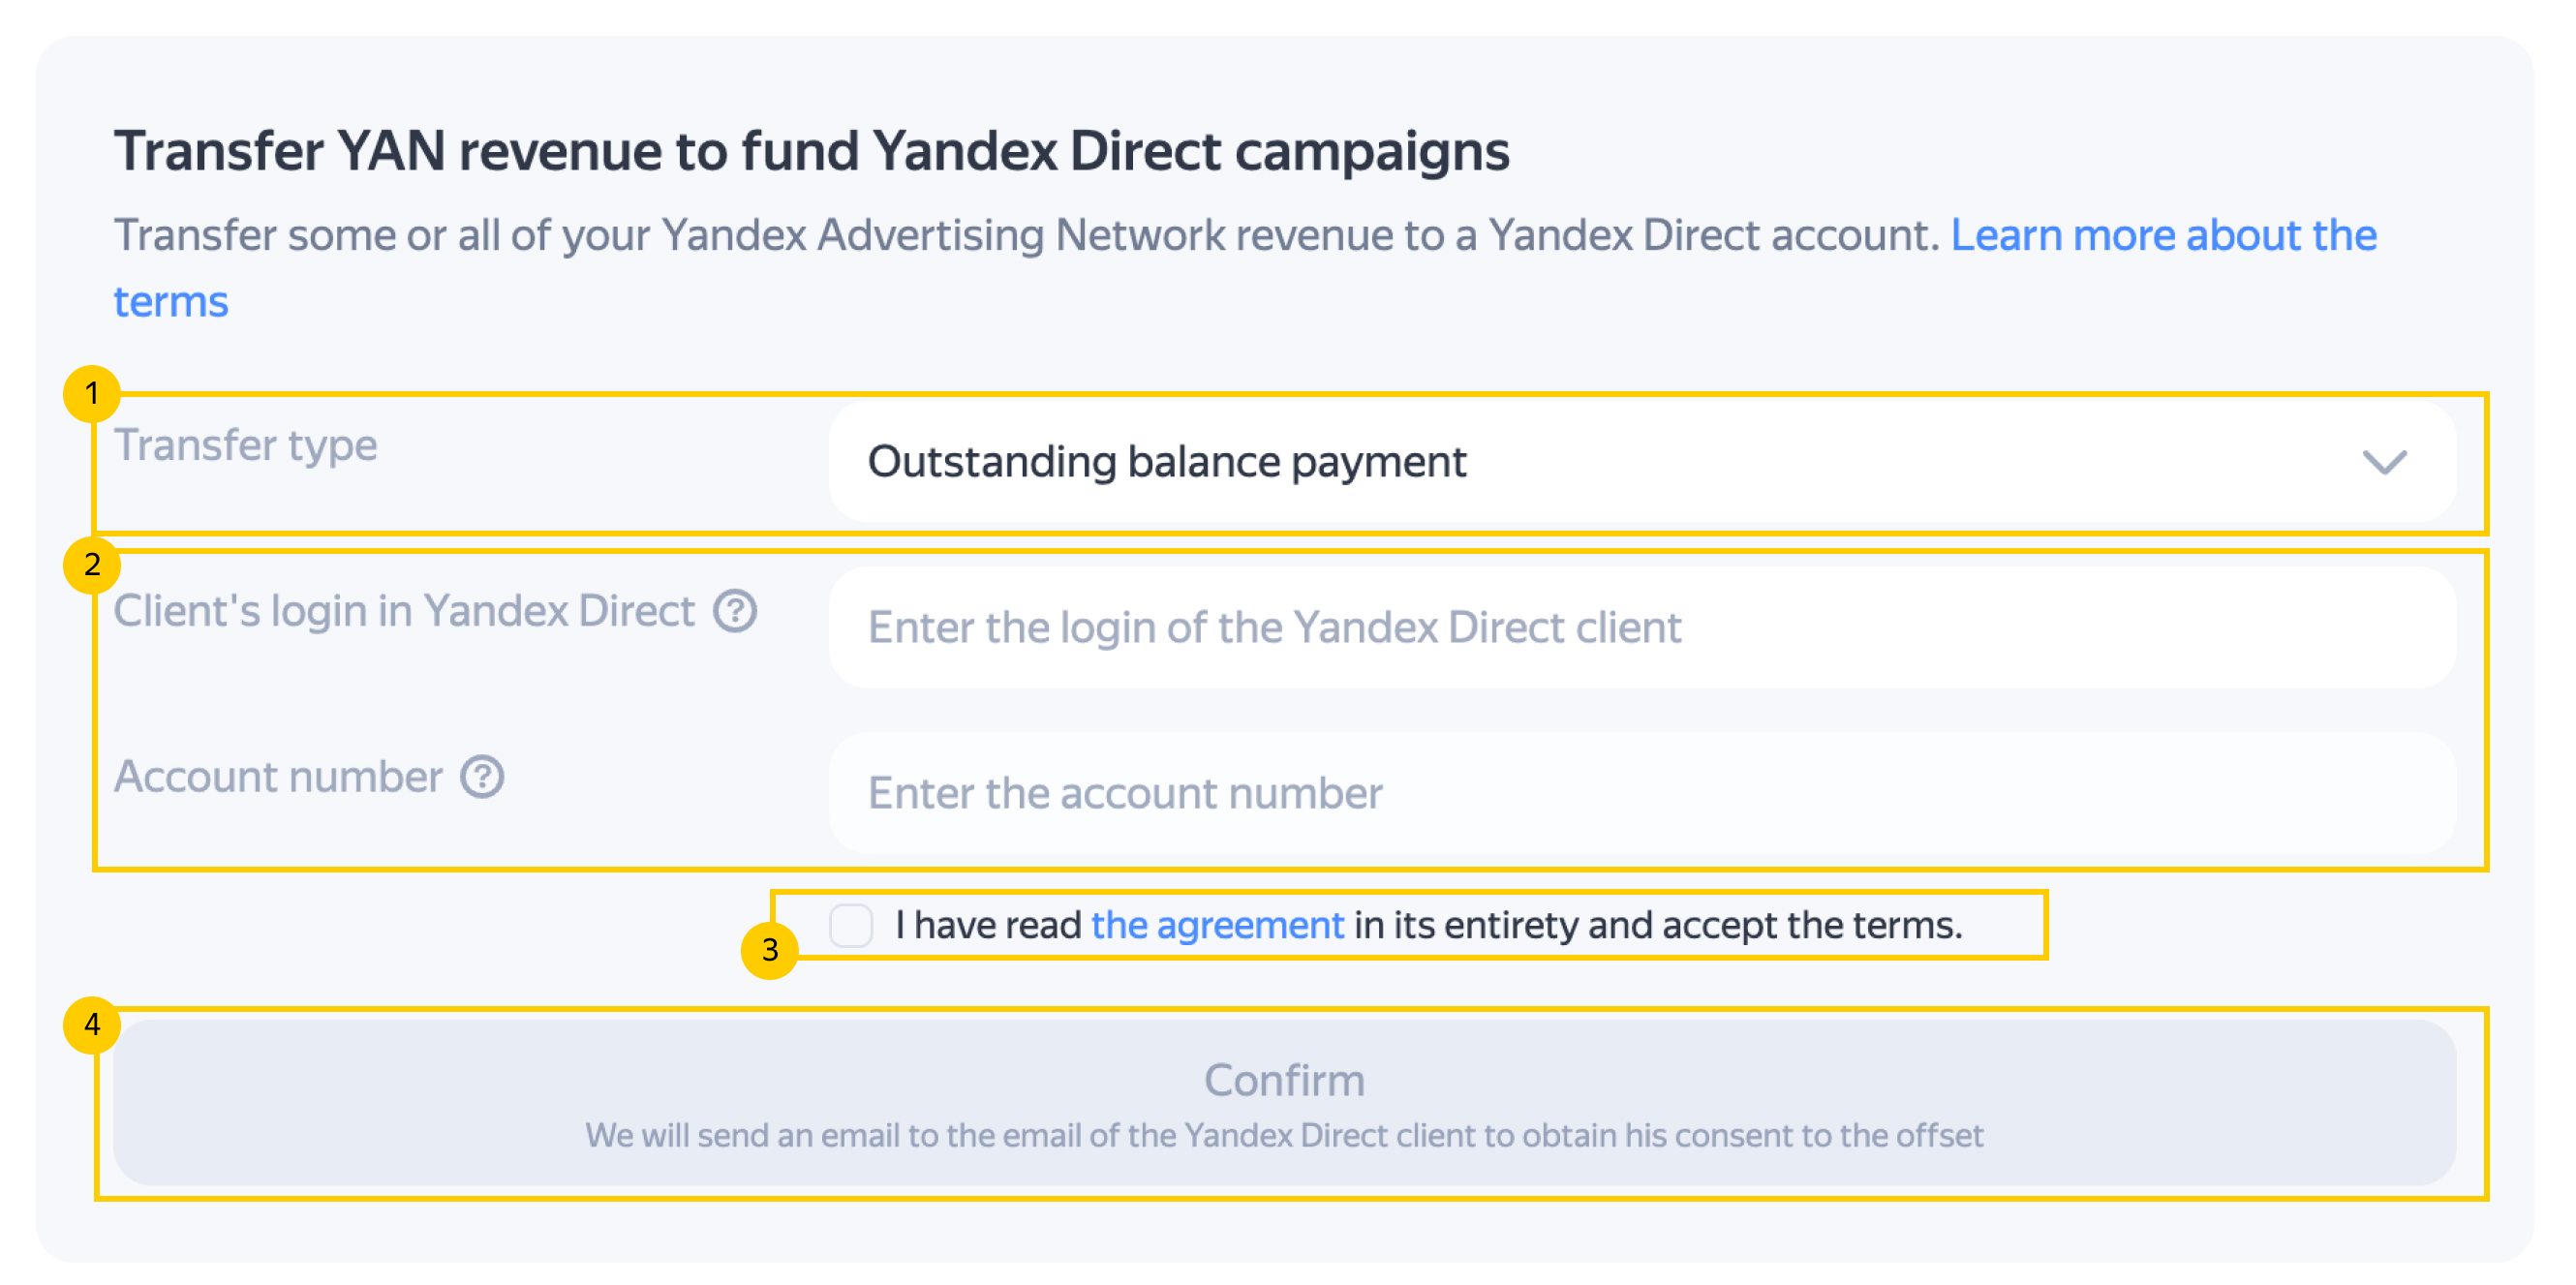Click the 'Transfer YAN revenue' heading
The image size is (2576, 1285).
click(x=811, y=152)
